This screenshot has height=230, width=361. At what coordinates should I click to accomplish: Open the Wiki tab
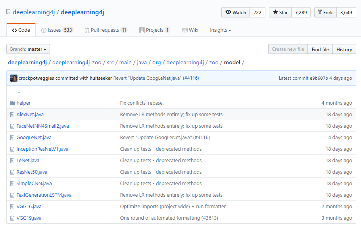tap(190, 30)
